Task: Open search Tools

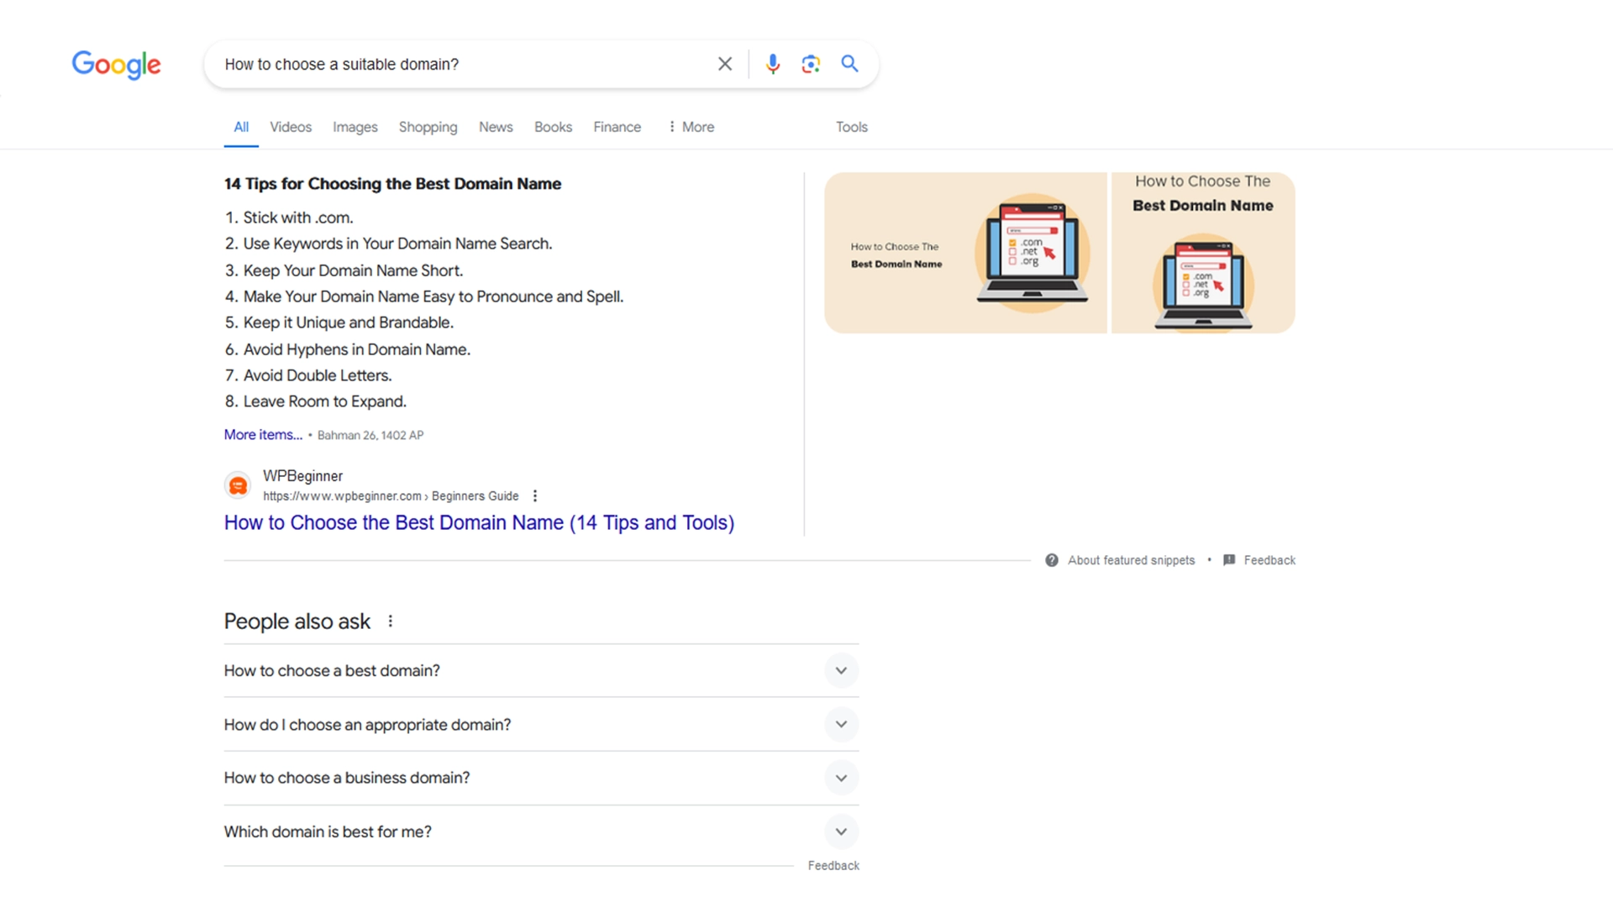Action: click(851, 127)
